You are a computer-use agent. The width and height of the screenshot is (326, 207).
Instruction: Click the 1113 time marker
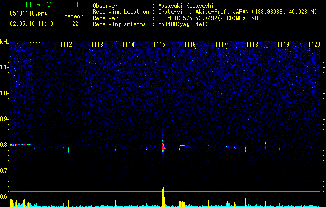[x=97, y=45]
